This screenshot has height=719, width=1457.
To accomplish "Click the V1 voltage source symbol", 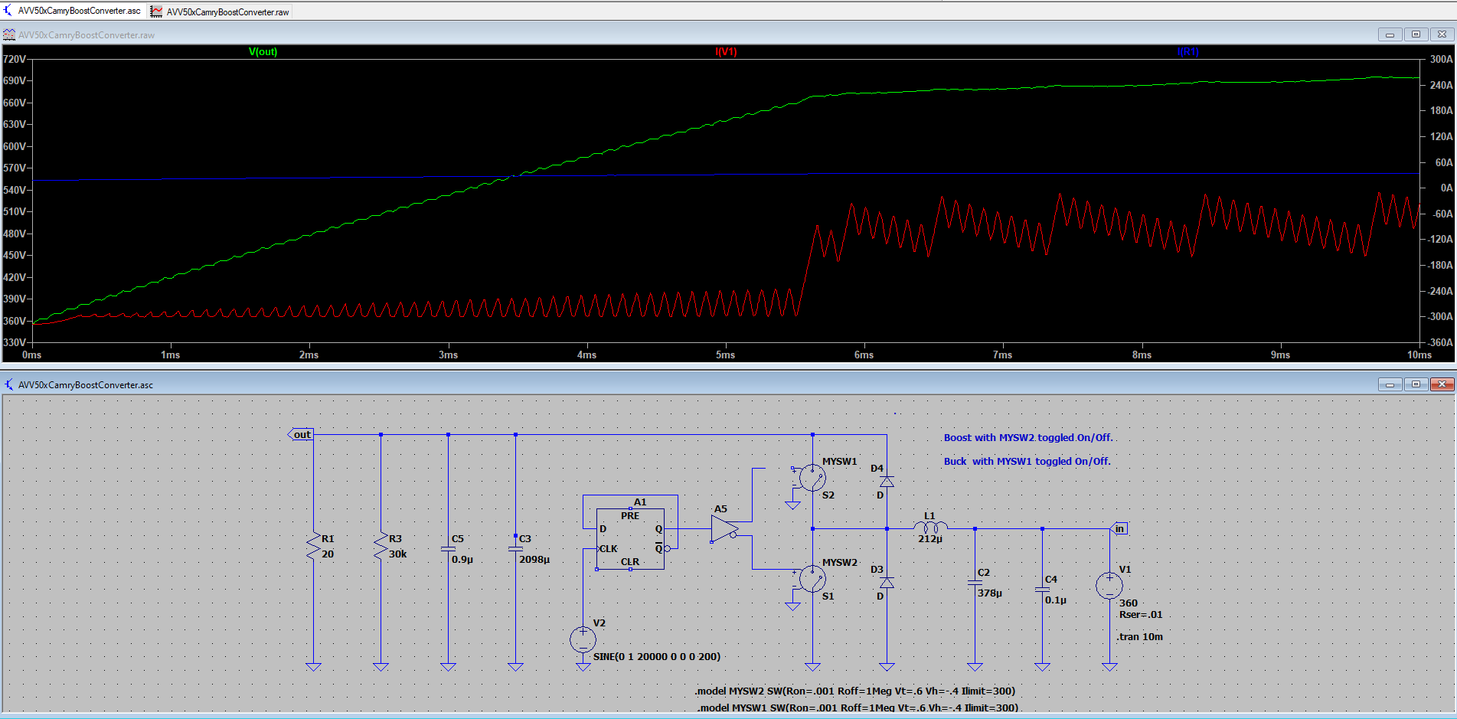I will (x=1109, y=586).
